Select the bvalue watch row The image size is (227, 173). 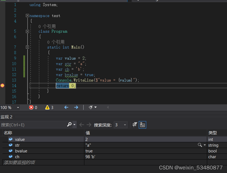[x=115, y=151]
